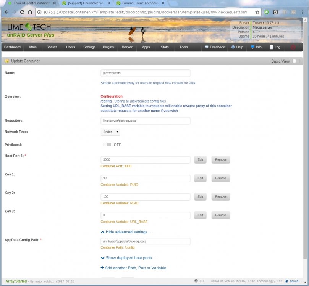Open the Docker menu
The height and width of the screenshot is (286, 309).
(127, 47)
